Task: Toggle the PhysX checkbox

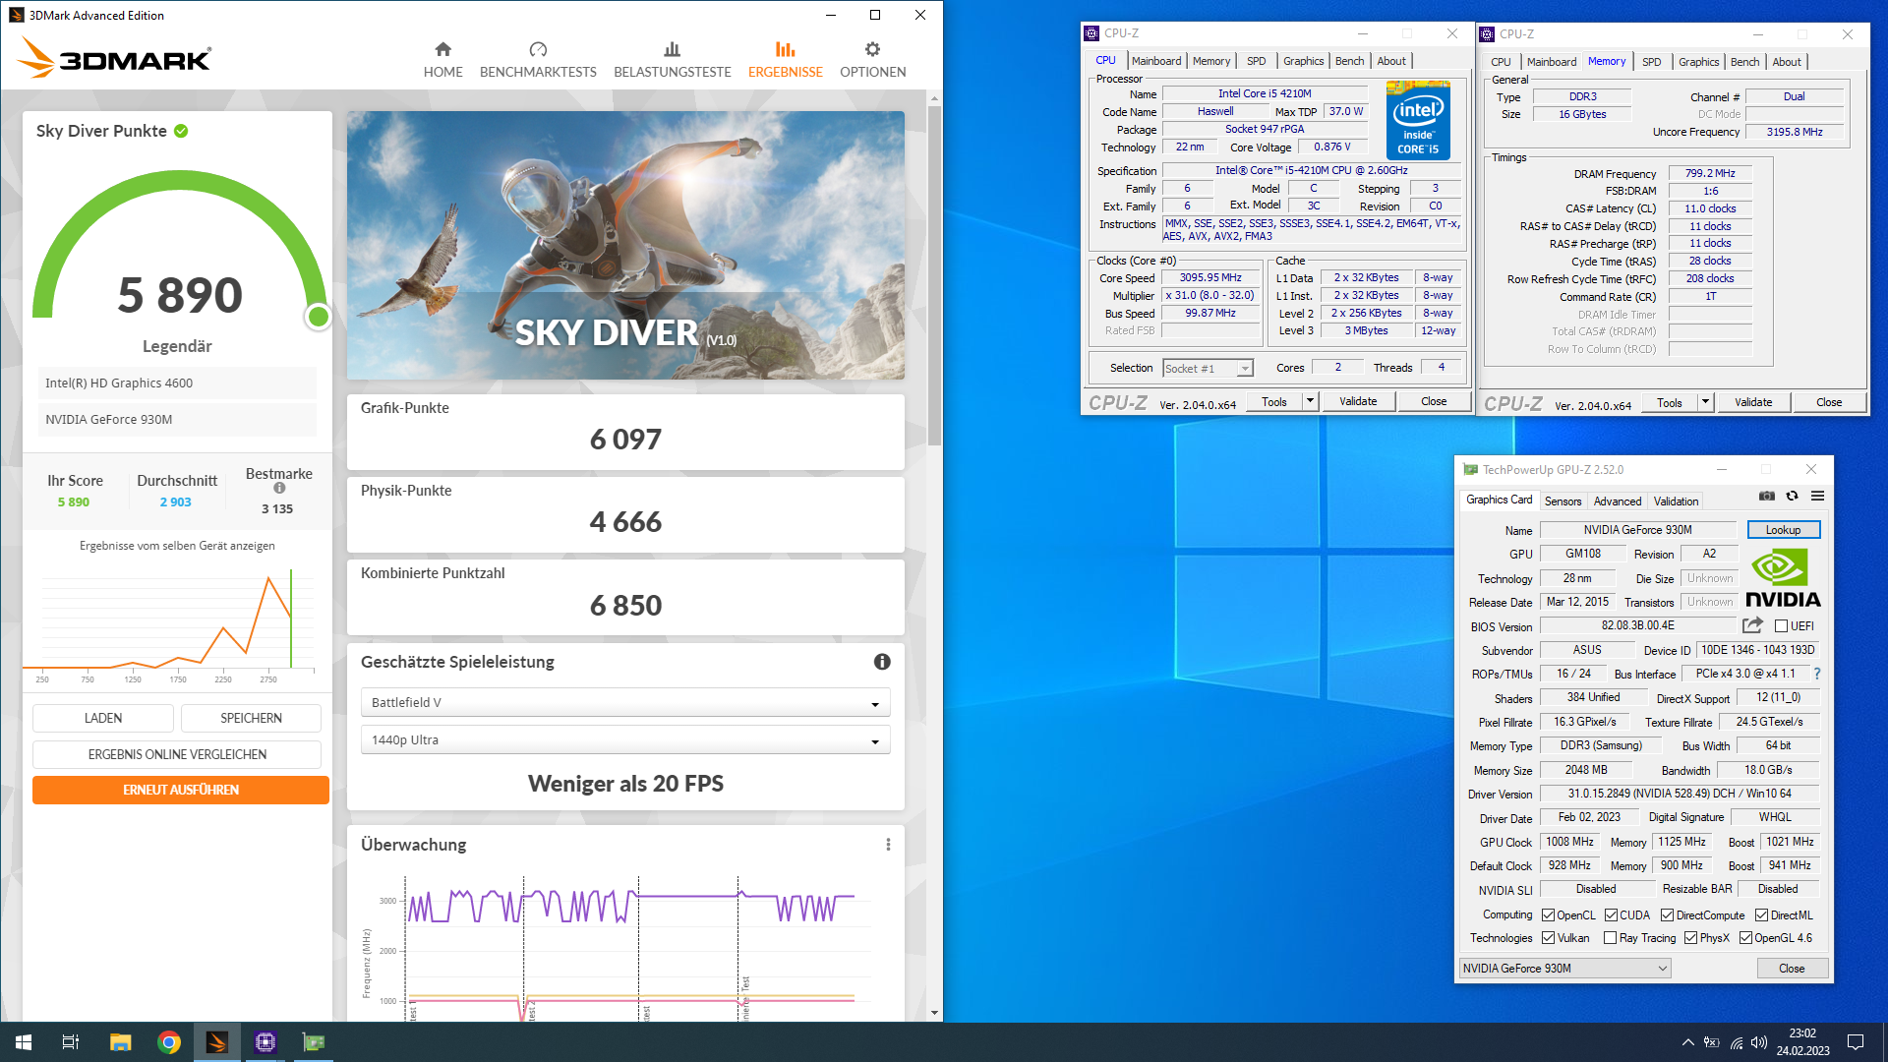Action: click(x=1690, y=938)
